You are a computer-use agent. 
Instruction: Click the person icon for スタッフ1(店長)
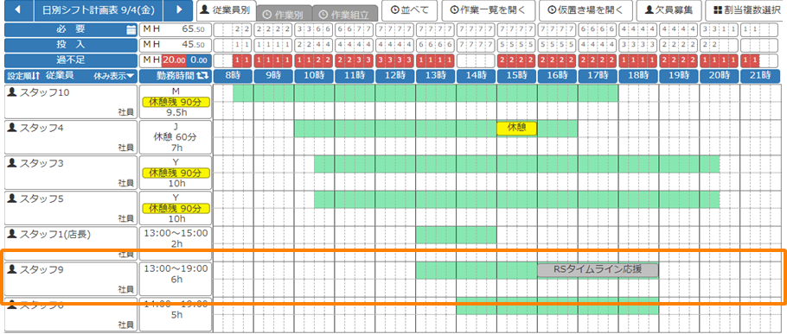coord(13,234)
